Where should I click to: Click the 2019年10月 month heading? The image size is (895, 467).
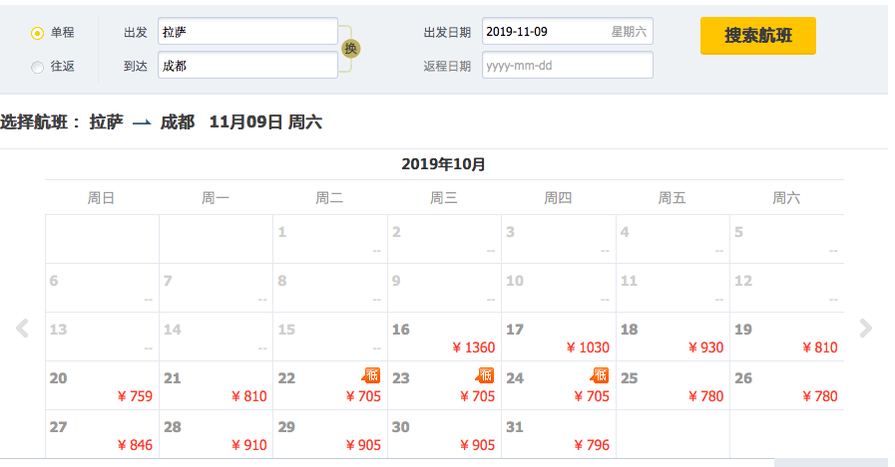(x=443, y=164)
